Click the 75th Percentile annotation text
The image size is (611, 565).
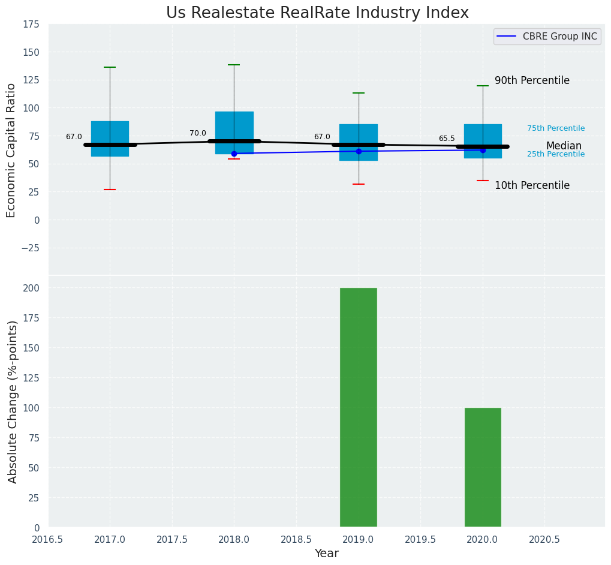point(556,128)
